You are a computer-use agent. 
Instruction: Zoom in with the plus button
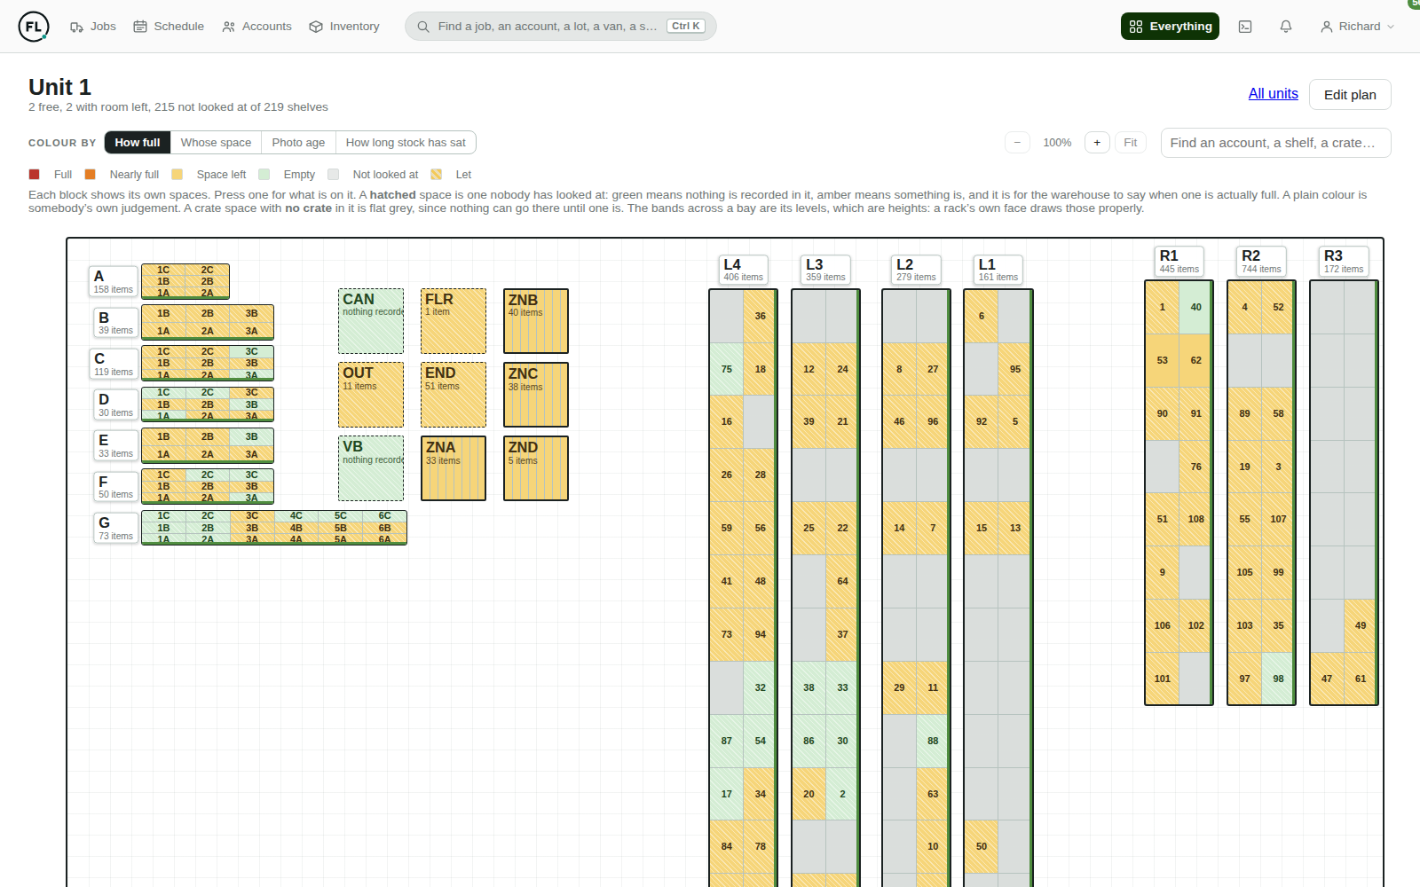(1097, 143)
